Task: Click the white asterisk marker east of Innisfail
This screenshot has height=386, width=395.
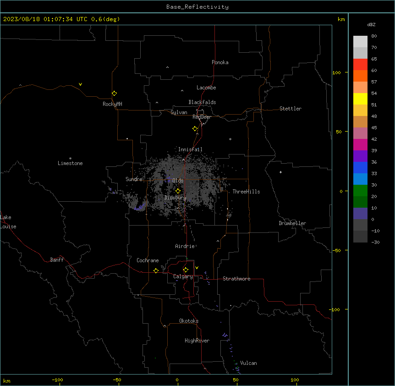Action: (x=230, y=139)
